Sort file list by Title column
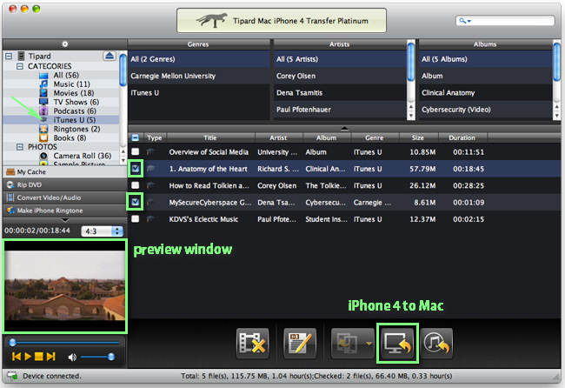The width and height of the screenshot is (565, 388). pos(210,137)
